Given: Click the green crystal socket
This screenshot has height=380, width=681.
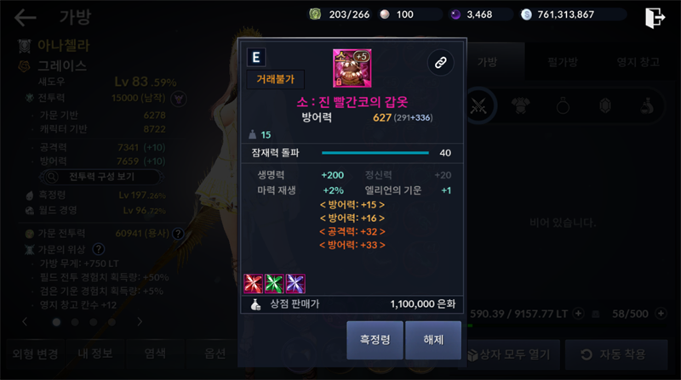Looking at the screenshot, I should pos(274,284).
